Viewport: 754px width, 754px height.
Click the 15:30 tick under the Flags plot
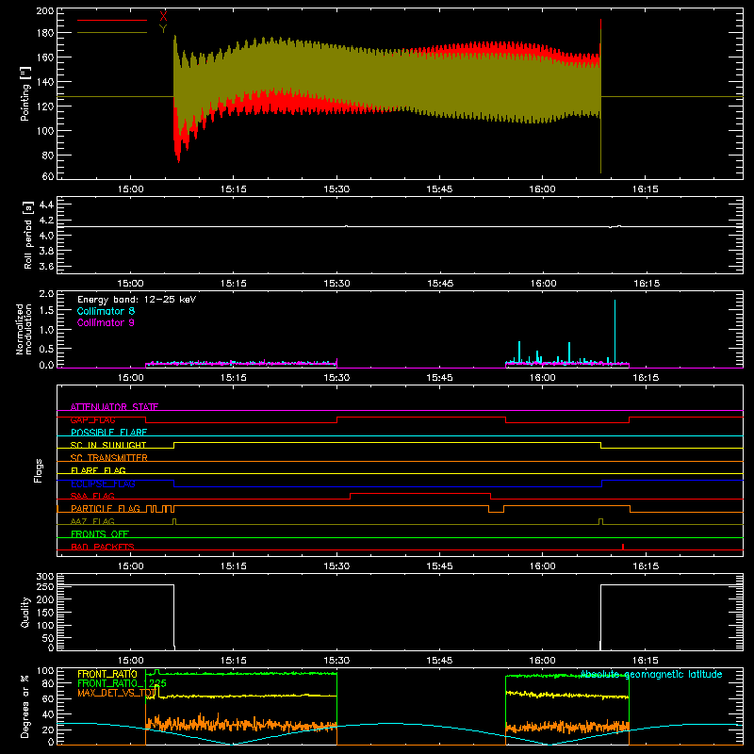point(336,566)
